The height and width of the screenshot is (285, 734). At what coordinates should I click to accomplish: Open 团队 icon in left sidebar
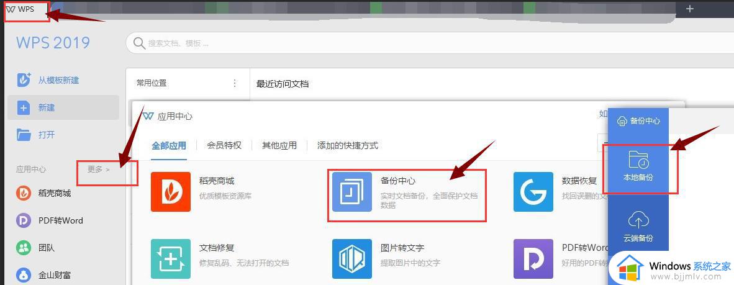point(24,248)
